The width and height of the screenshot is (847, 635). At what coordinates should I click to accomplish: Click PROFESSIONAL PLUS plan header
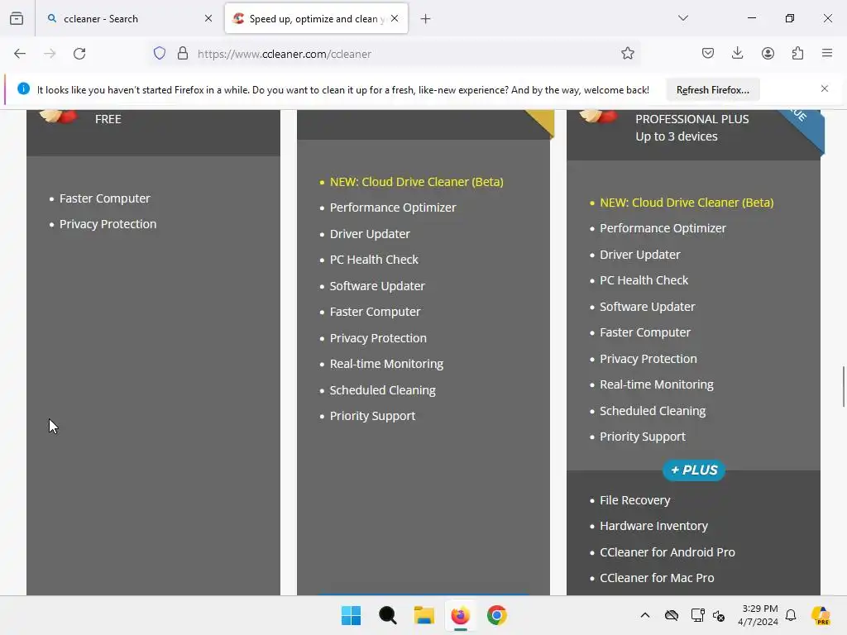coord(692,119)
